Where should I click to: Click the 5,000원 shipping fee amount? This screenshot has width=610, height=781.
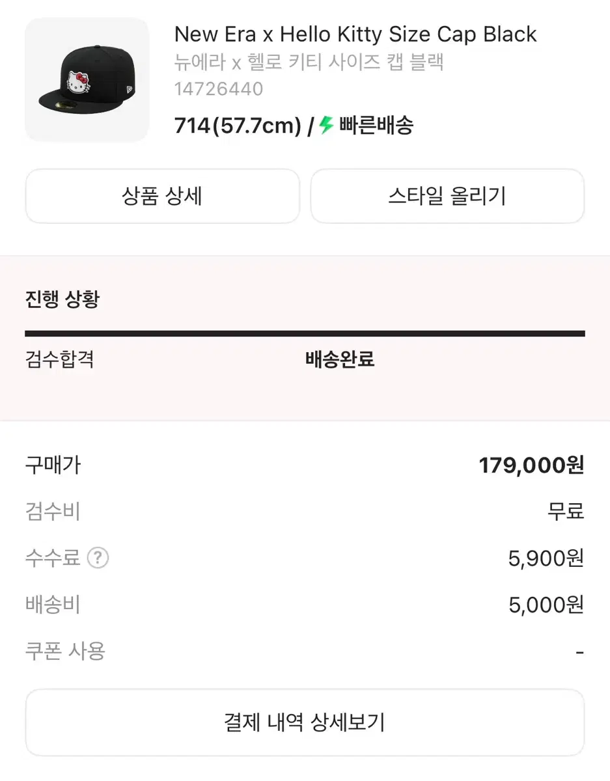point(546,605)
